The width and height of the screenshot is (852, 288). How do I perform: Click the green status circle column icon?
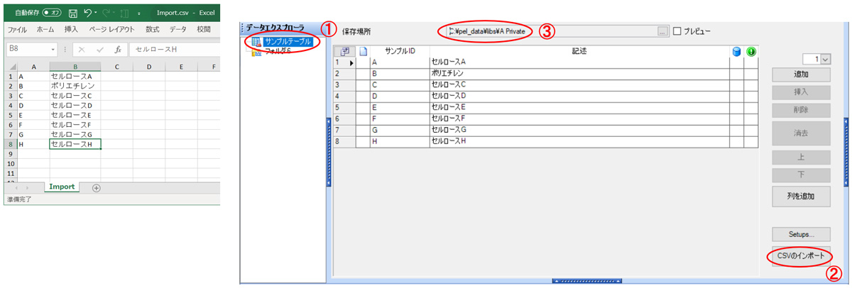(x=750, y=52)
